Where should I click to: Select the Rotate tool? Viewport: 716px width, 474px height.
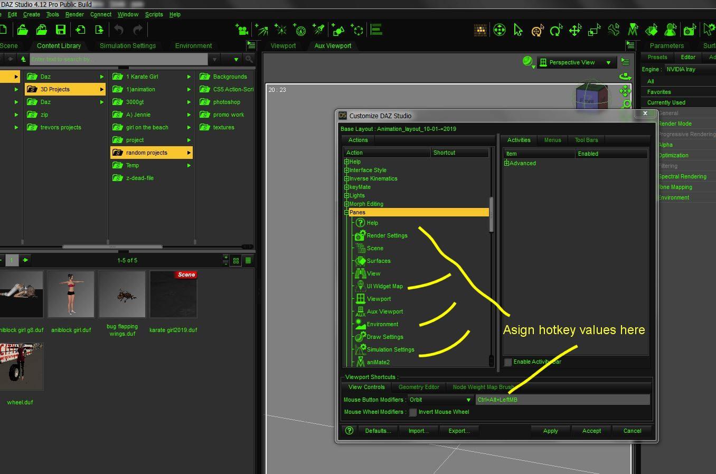555,31
